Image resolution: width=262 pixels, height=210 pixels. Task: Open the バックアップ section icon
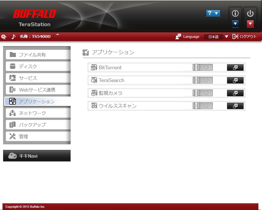(13, 125)
